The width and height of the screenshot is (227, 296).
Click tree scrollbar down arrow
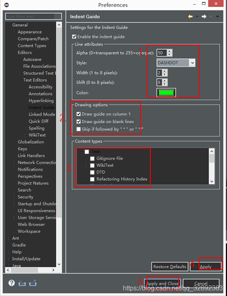(59, 264)
